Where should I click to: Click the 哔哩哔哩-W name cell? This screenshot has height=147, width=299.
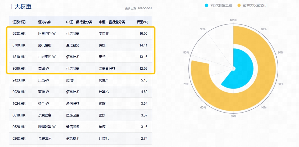click(47, 127)
